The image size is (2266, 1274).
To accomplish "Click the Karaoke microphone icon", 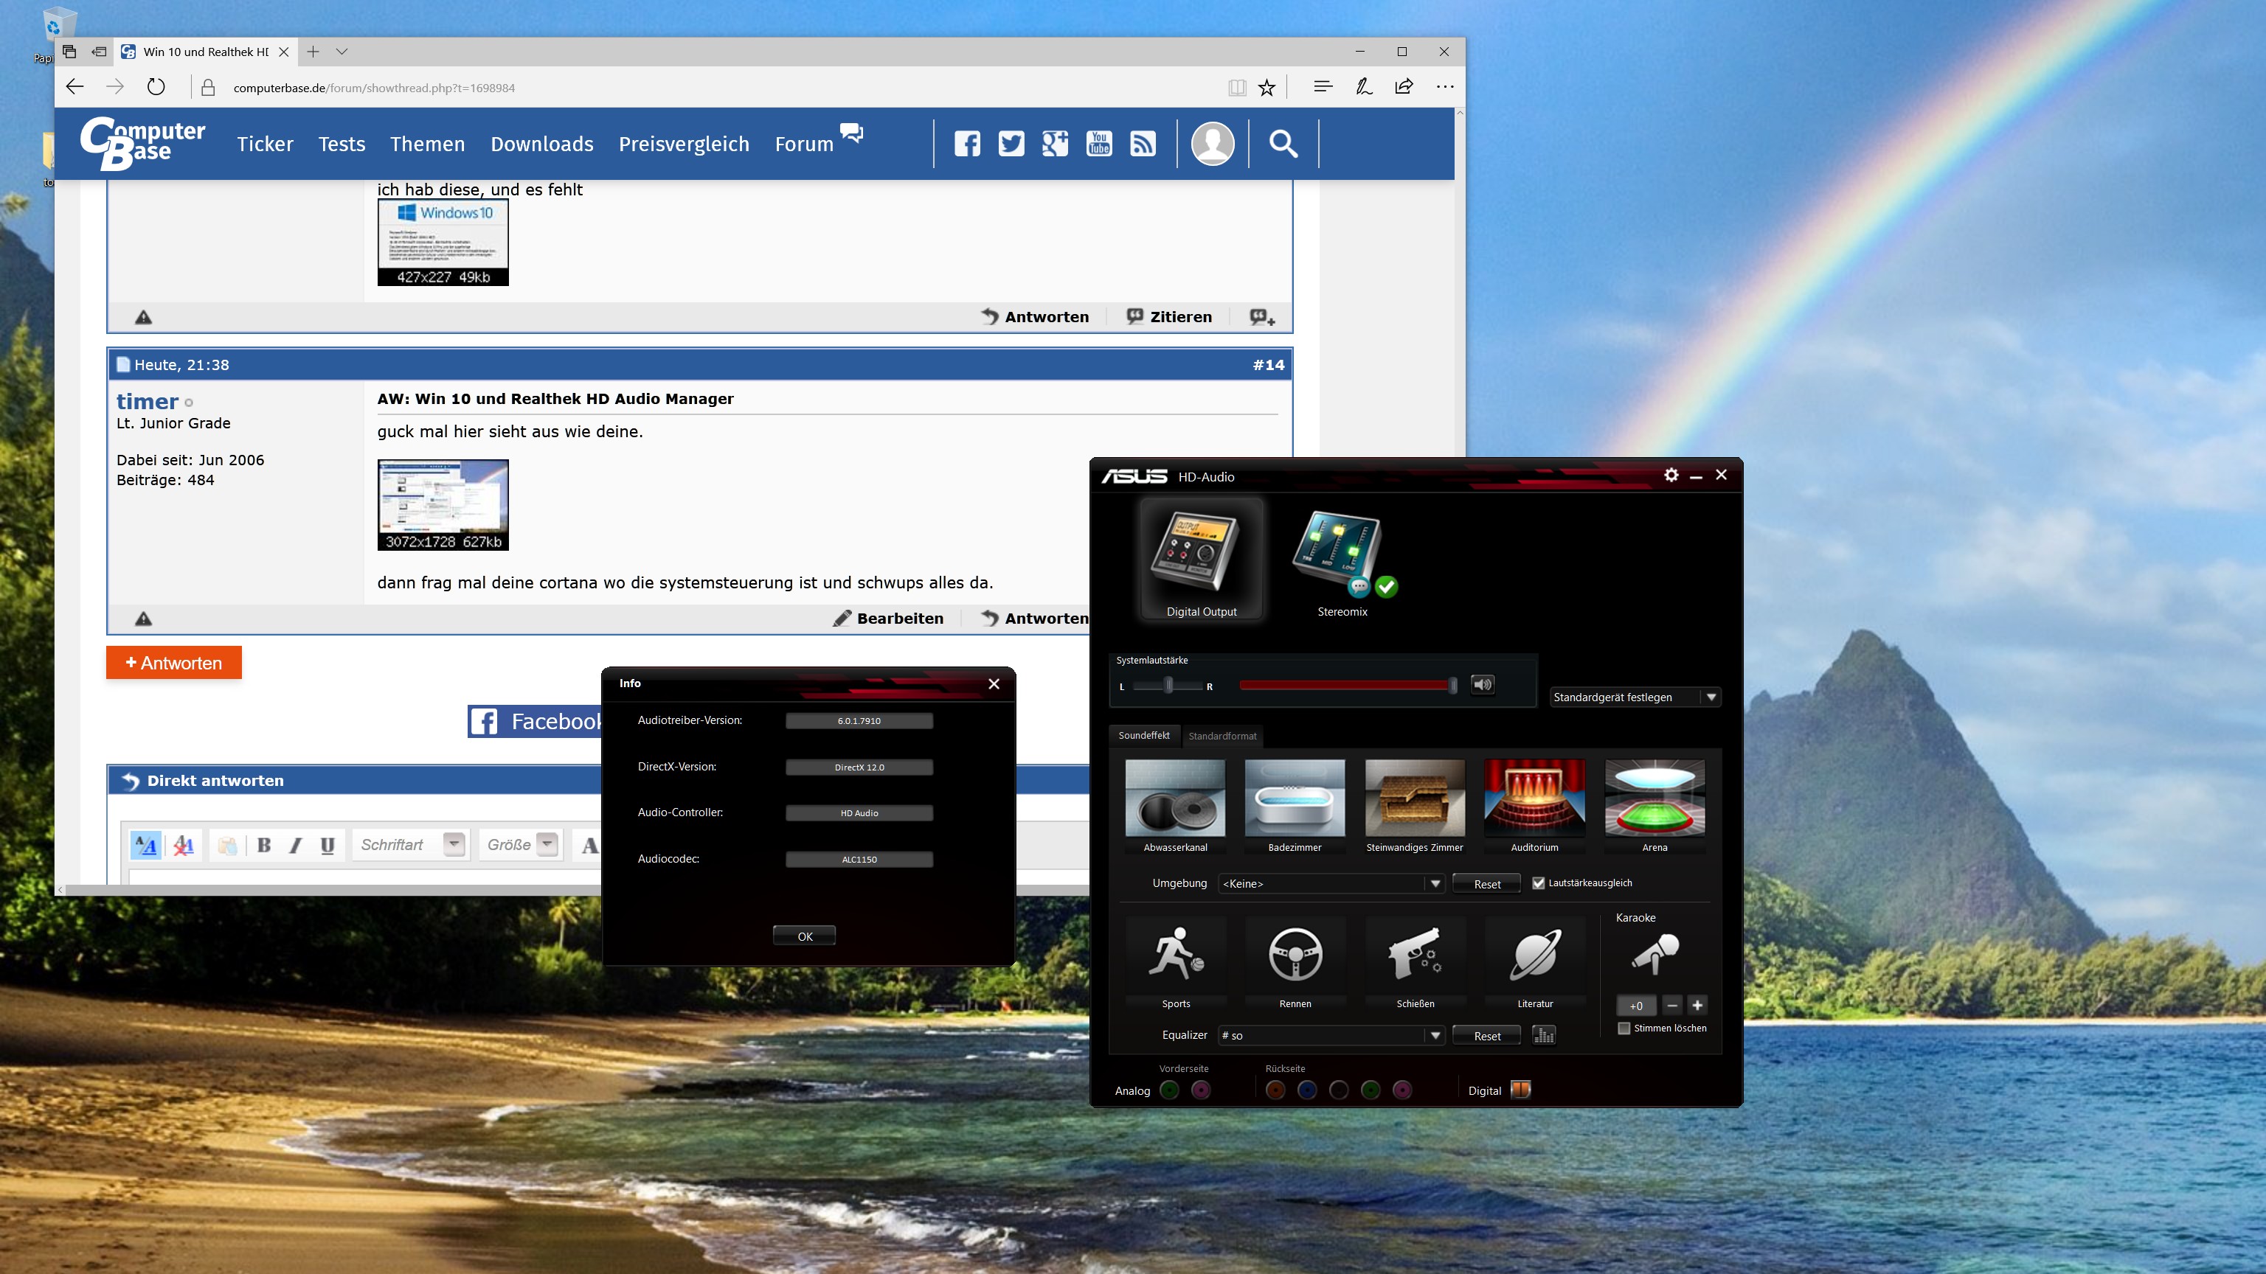I will (1655, 955).
